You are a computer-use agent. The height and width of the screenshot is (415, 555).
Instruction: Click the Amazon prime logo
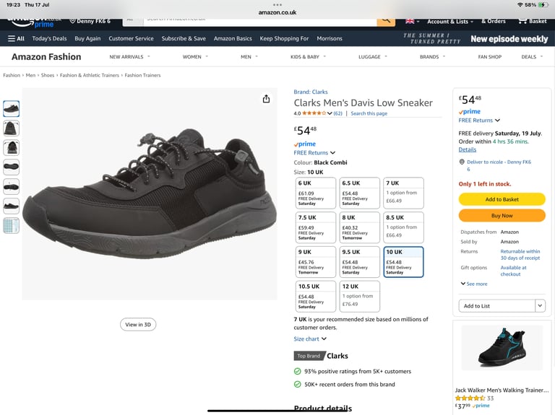33,22
